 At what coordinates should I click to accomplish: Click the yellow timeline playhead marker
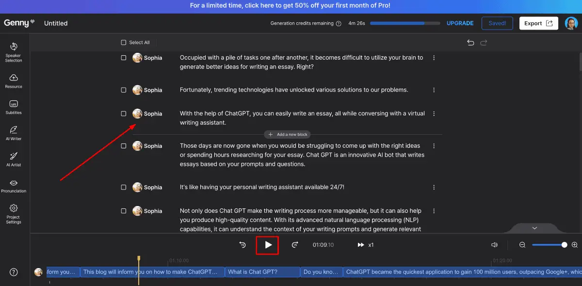click(139, 259)
